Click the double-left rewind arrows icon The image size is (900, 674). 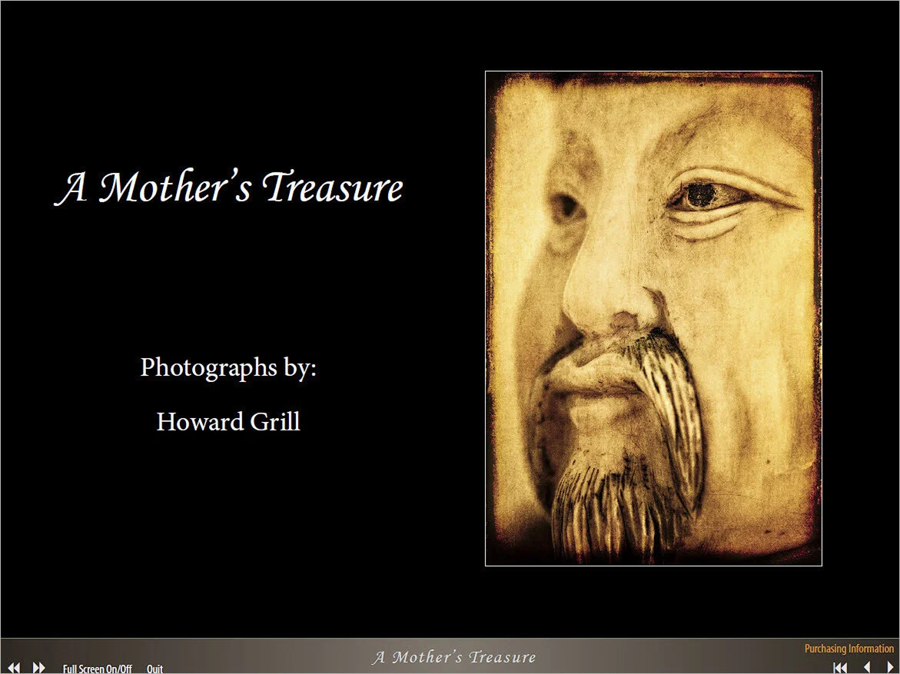pyautogui.click(x=13, y=668)
